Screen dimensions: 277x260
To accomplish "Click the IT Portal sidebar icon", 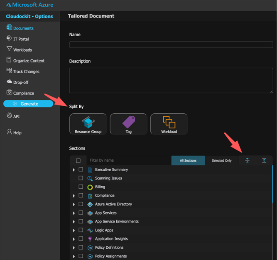I will pos(9,38).
